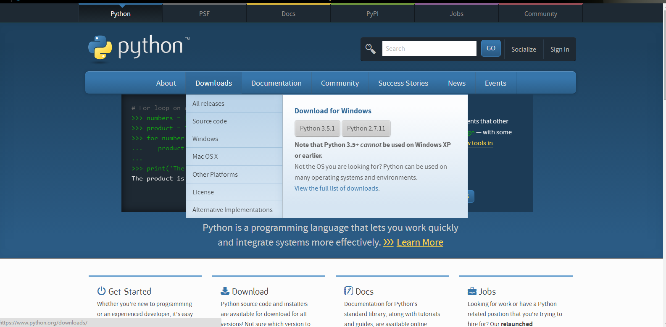
Task: Click the 'tools in' link text
Action: coord(482,143)
